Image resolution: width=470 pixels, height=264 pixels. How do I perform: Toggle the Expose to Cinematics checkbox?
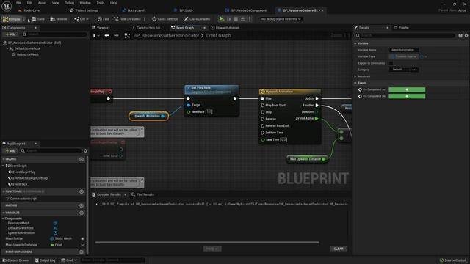click(391, 63)
